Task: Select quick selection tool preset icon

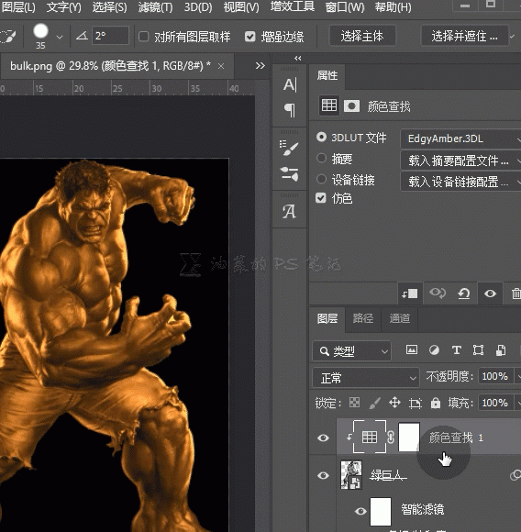Action: (8, 36)
